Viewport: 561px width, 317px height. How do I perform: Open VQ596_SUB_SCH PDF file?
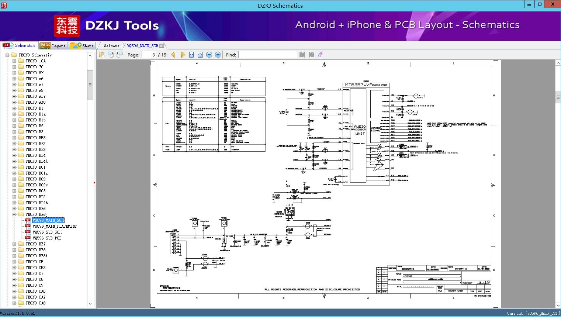(47, 232)
